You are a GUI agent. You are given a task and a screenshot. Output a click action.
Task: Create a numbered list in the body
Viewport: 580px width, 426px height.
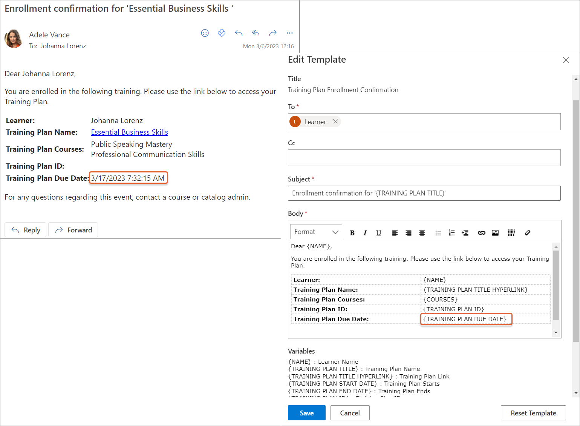point(451,233)
